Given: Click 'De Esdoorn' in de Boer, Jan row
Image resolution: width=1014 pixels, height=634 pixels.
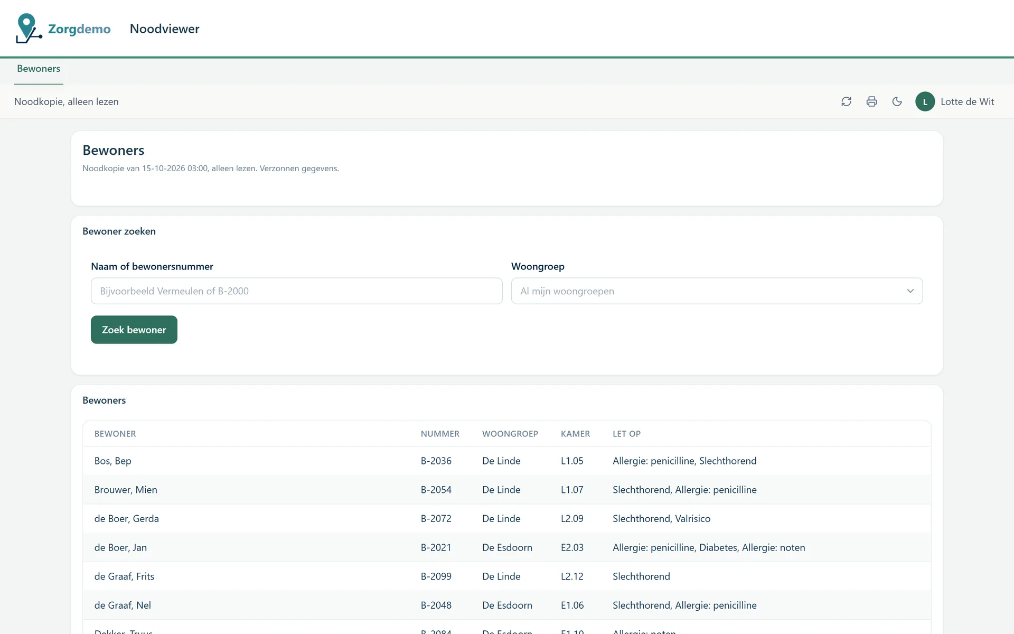Looking at the screenshot, I should point(507,548).
